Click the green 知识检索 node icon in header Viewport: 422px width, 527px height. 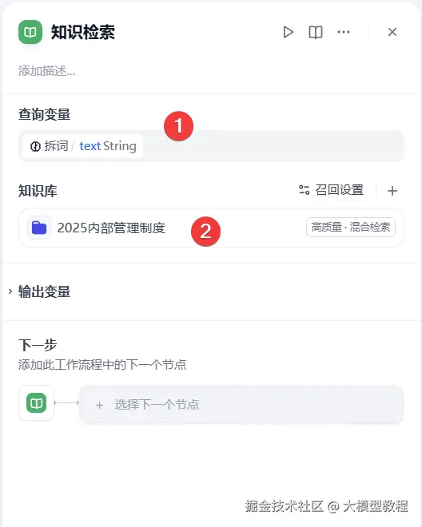[x=30, y=32]
